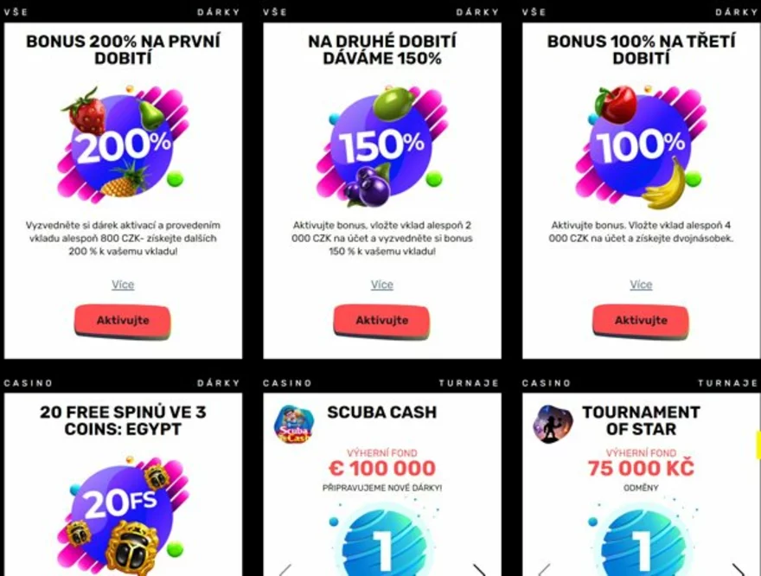
Task: Go to previous Scuba Cash prize slide
Action: click(x=286, y=570)
